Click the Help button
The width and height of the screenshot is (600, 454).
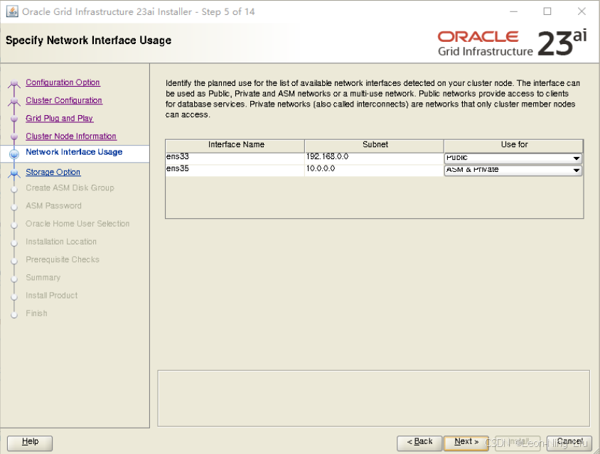point(30,443)
